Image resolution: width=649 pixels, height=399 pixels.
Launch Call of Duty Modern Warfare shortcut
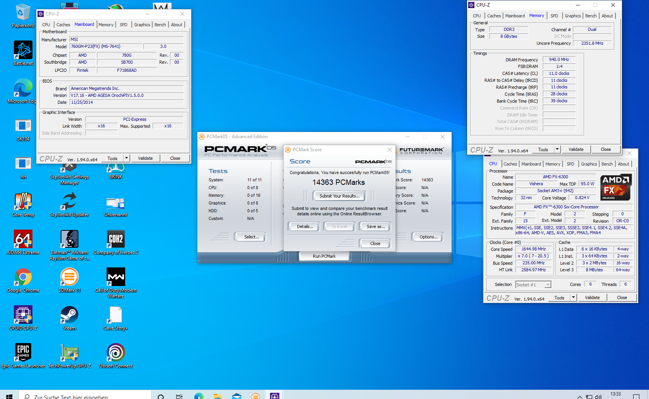116,283
